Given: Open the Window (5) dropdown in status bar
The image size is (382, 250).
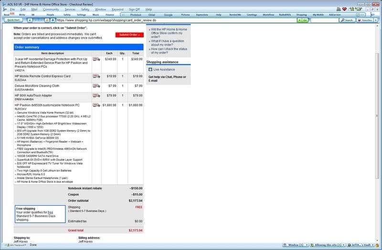Looking at the screenshot, I should point(296,245).
